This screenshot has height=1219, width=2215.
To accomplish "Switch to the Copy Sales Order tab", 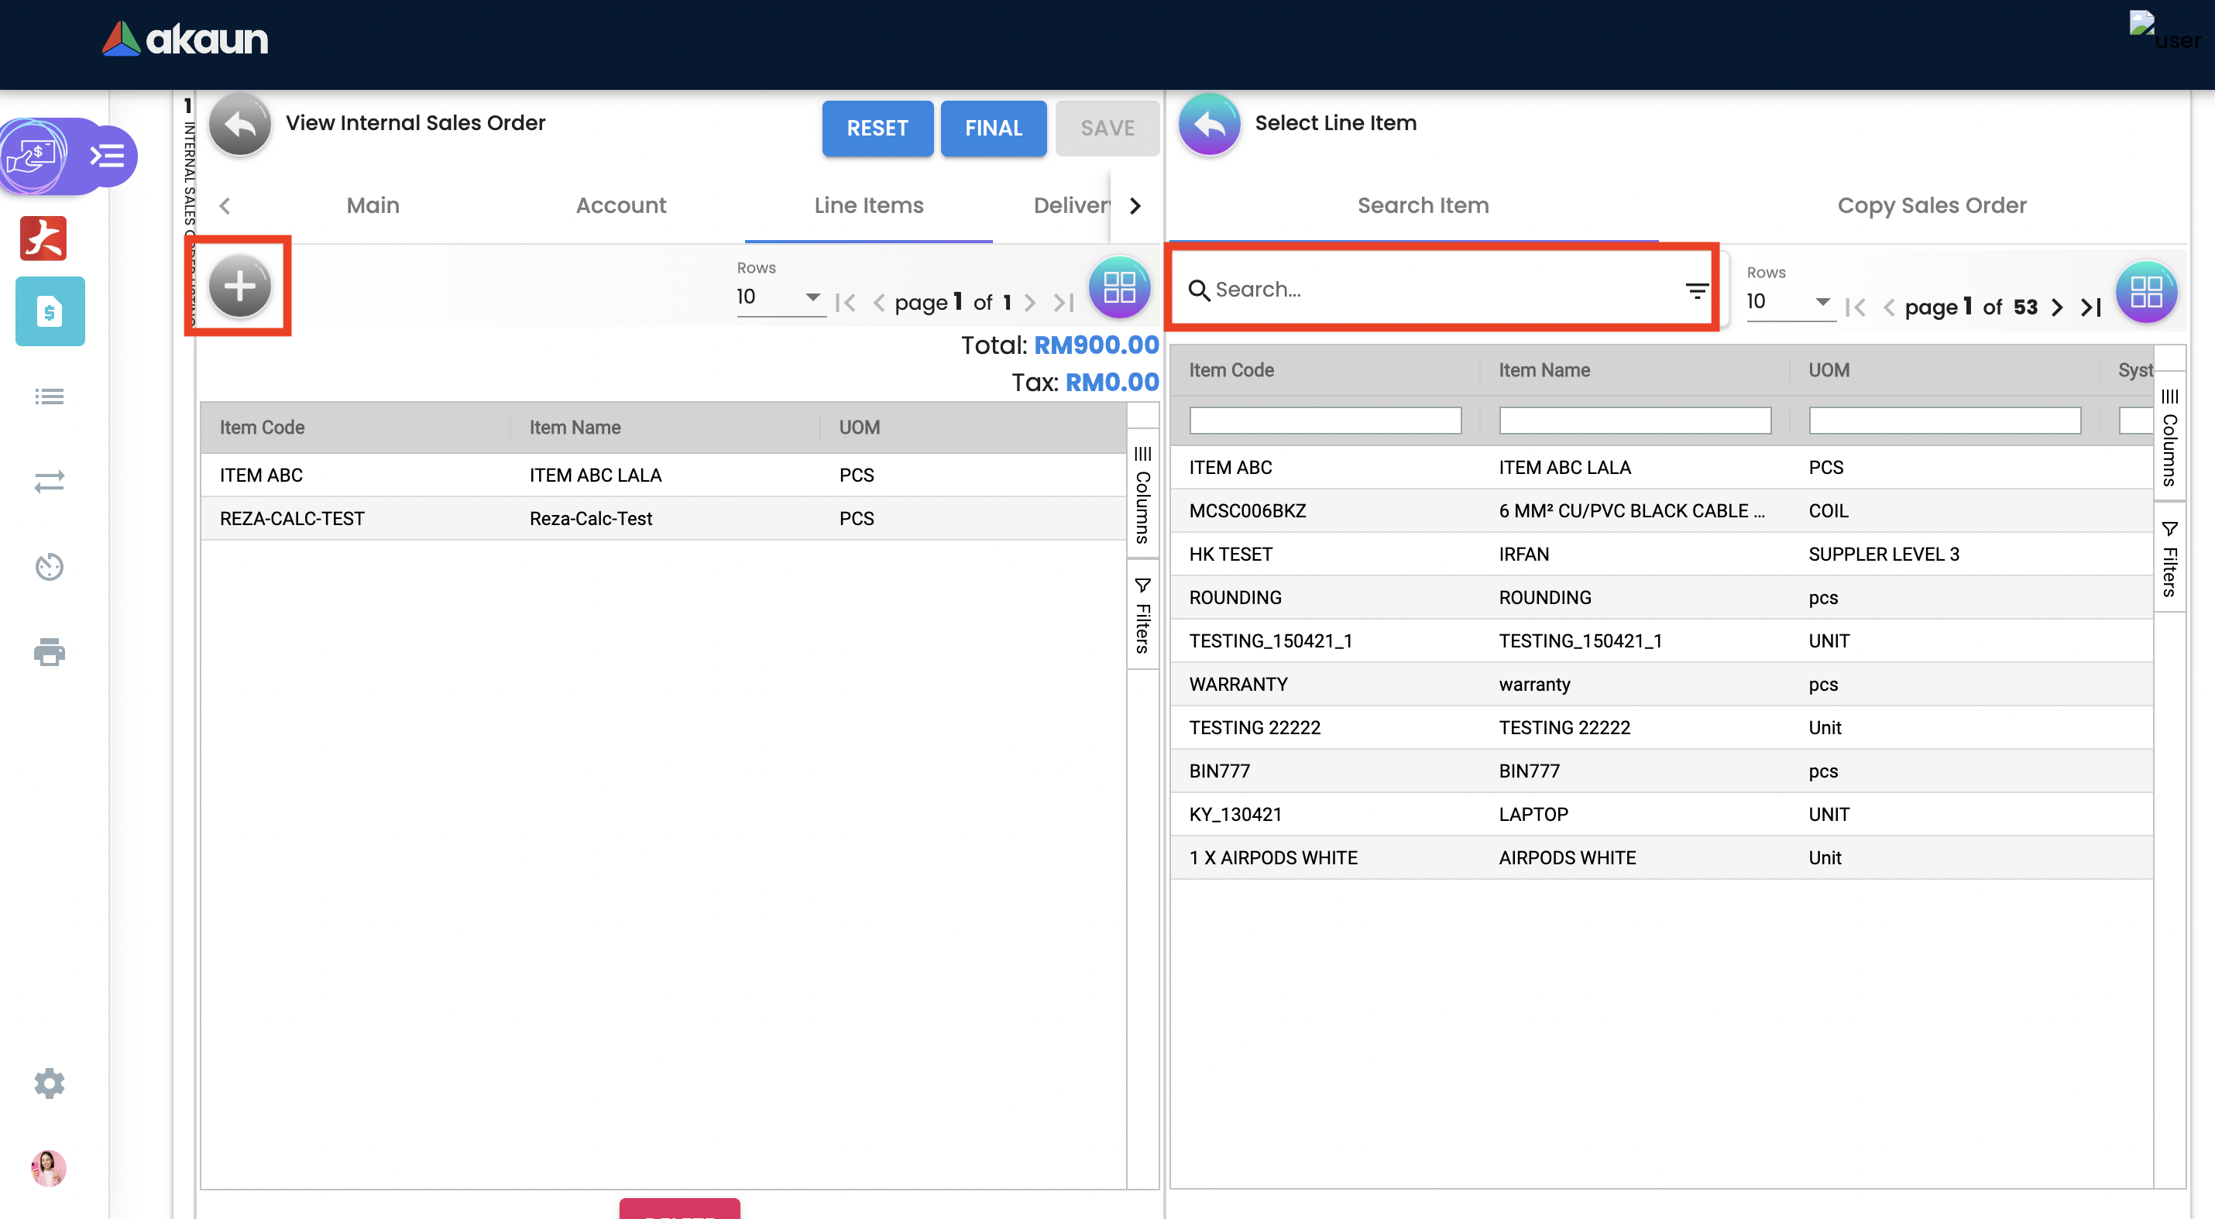I will (x=1932, y=205).
